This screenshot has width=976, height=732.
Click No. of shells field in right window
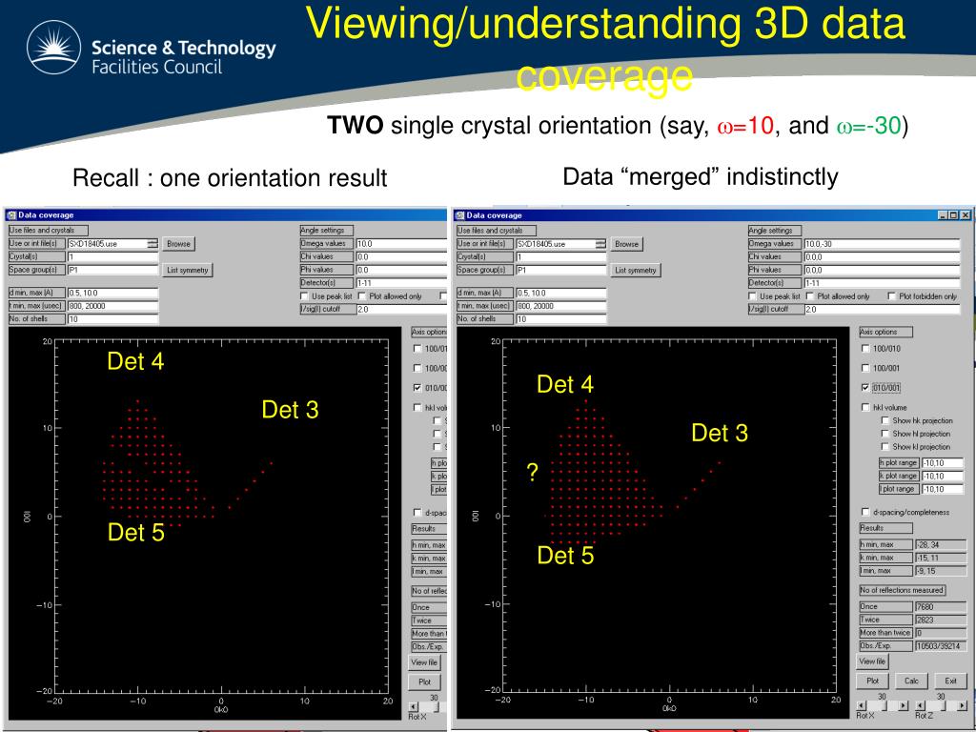click(x=560, y=318)
